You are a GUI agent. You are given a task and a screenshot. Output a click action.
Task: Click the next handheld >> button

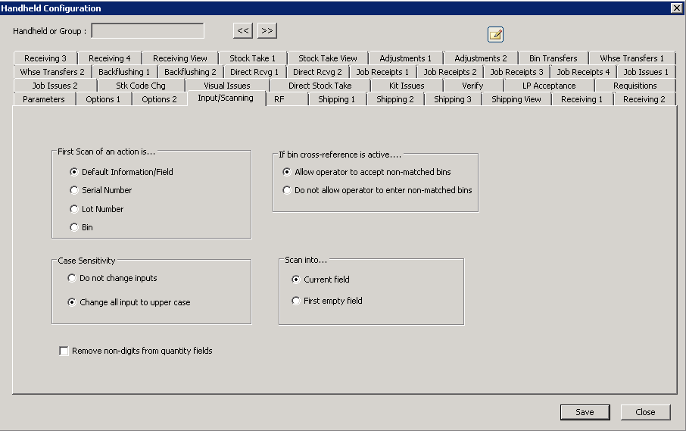tap(267, 31)
